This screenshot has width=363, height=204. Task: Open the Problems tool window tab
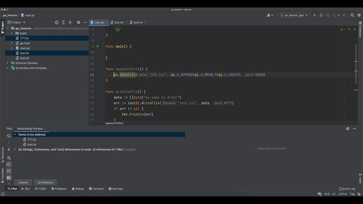tap(59, 189)
